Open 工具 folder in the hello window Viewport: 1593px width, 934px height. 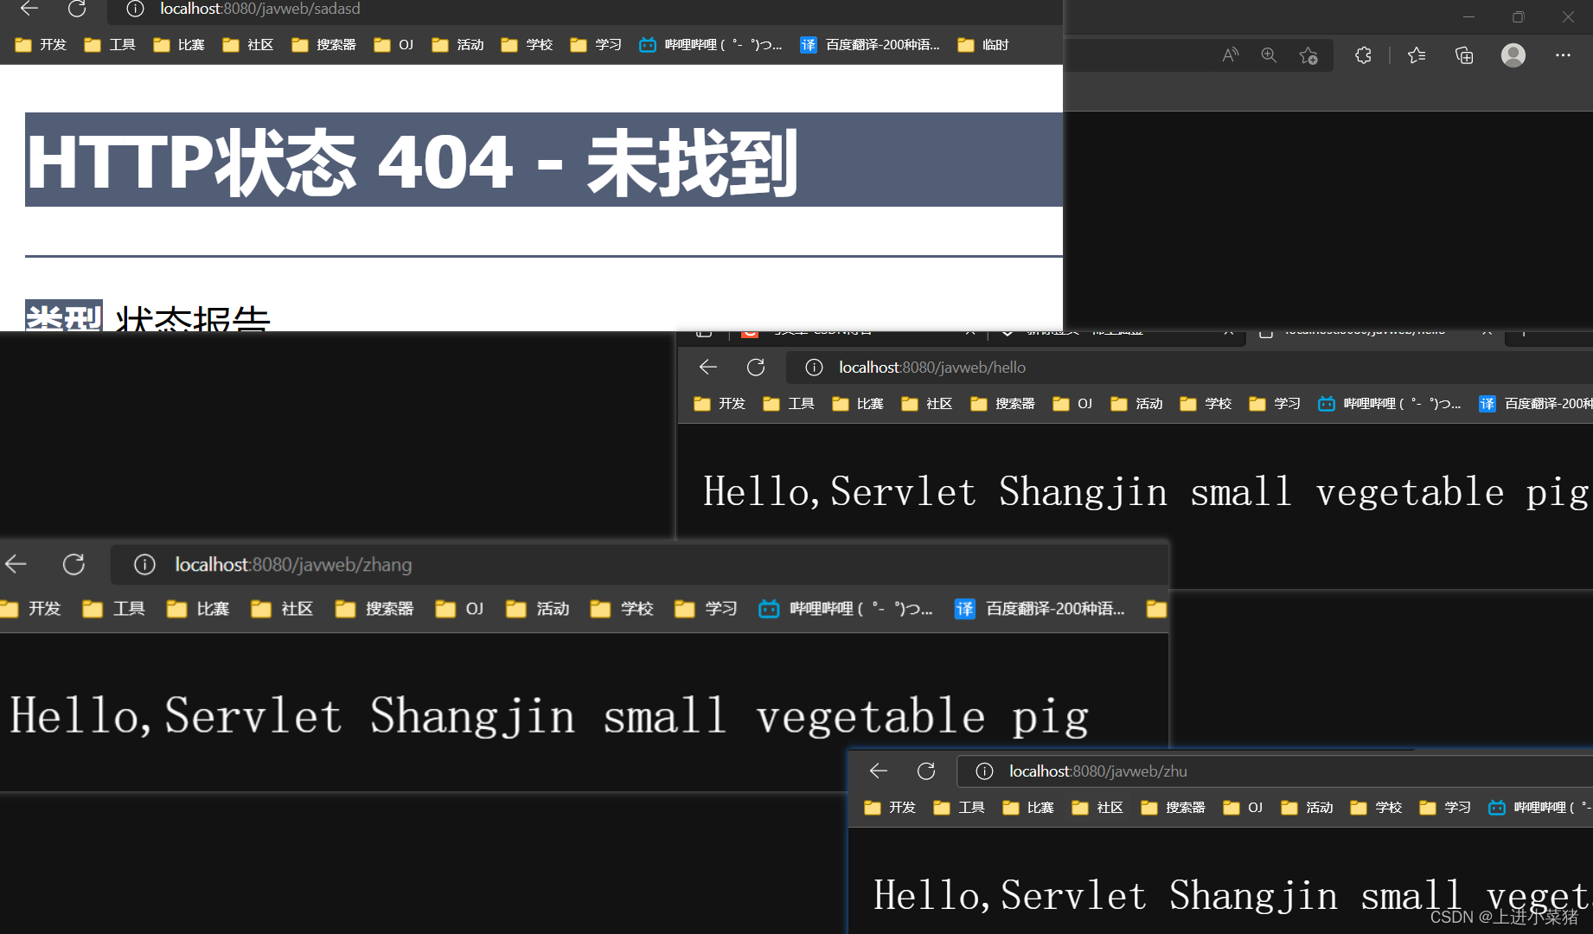(789, 404)
